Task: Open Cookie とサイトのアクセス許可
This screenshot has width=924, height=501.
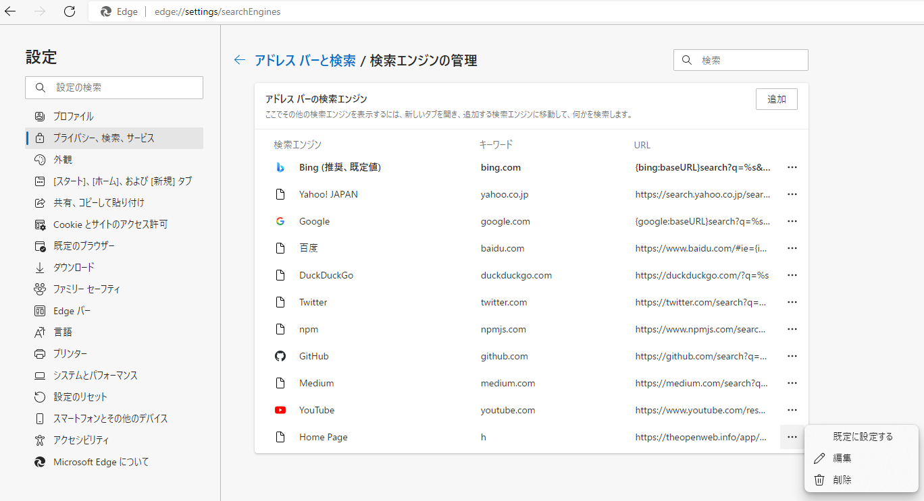Action: point(114,225)
